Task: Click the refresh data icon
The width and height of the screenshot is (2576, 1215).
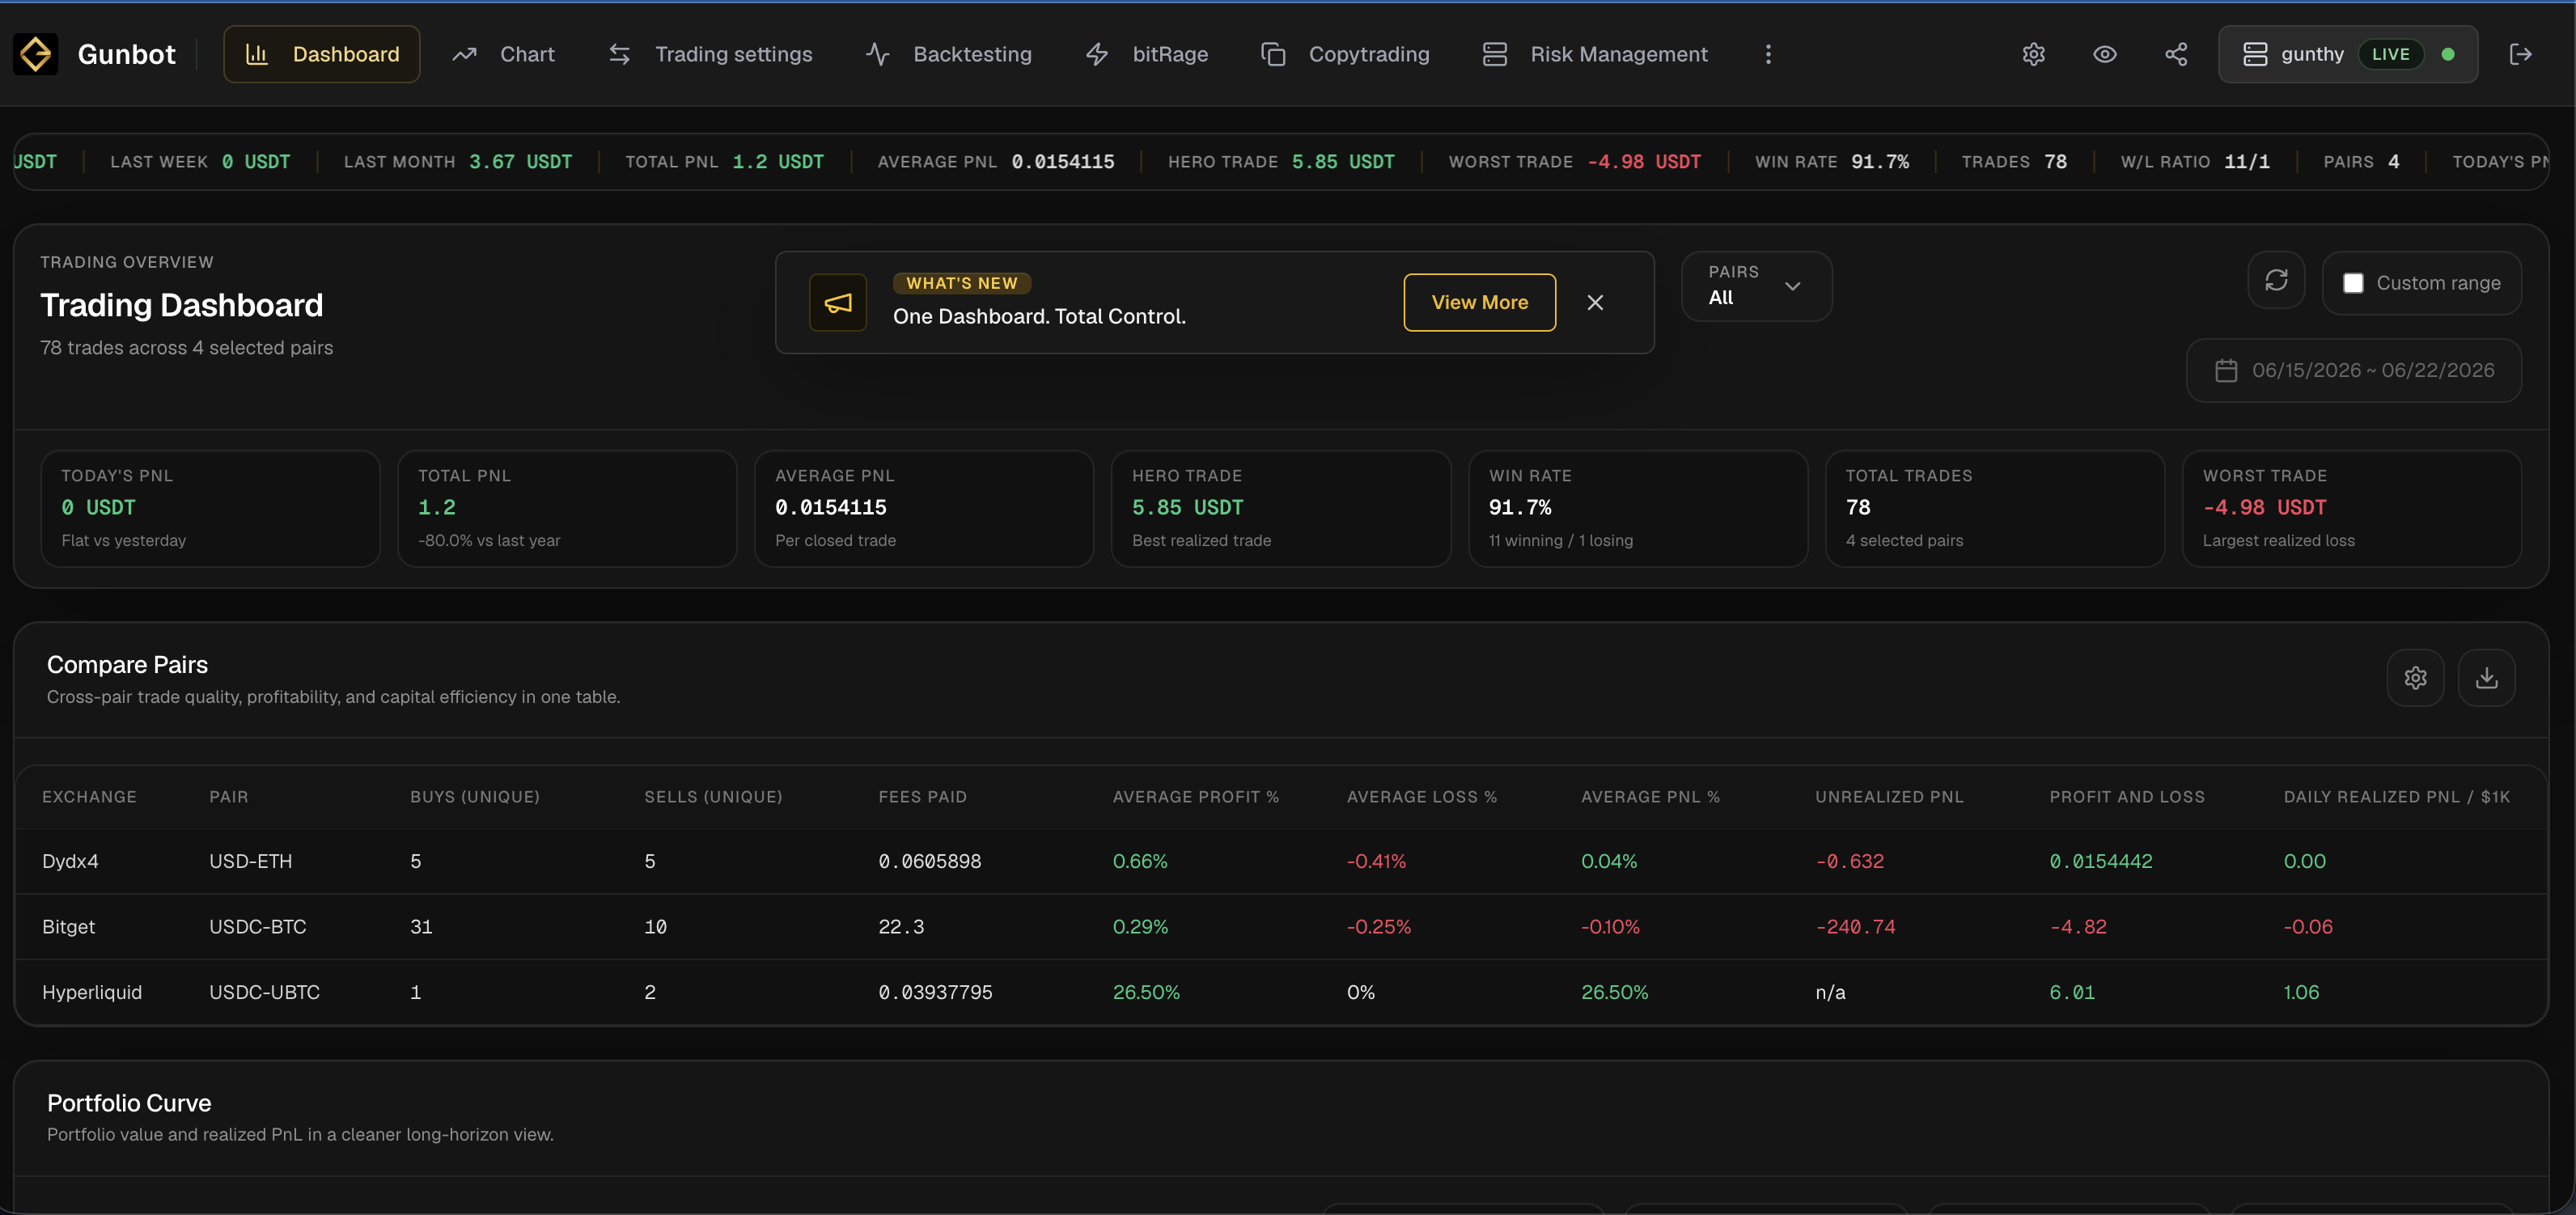Action: click(2276, 280)
